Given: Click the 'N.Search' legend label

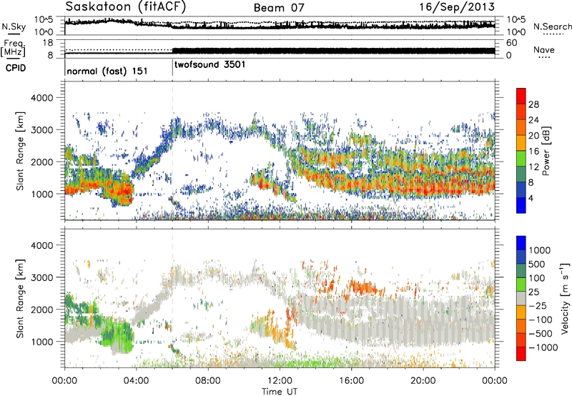Looking at the screenshot, I should click(552, 26).
